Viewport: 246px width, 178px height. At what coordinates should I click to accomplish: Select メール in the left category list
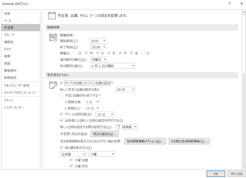[8, 21]
